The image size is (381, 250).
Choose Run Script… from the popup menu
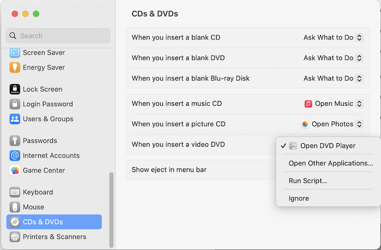pos(308,181)
